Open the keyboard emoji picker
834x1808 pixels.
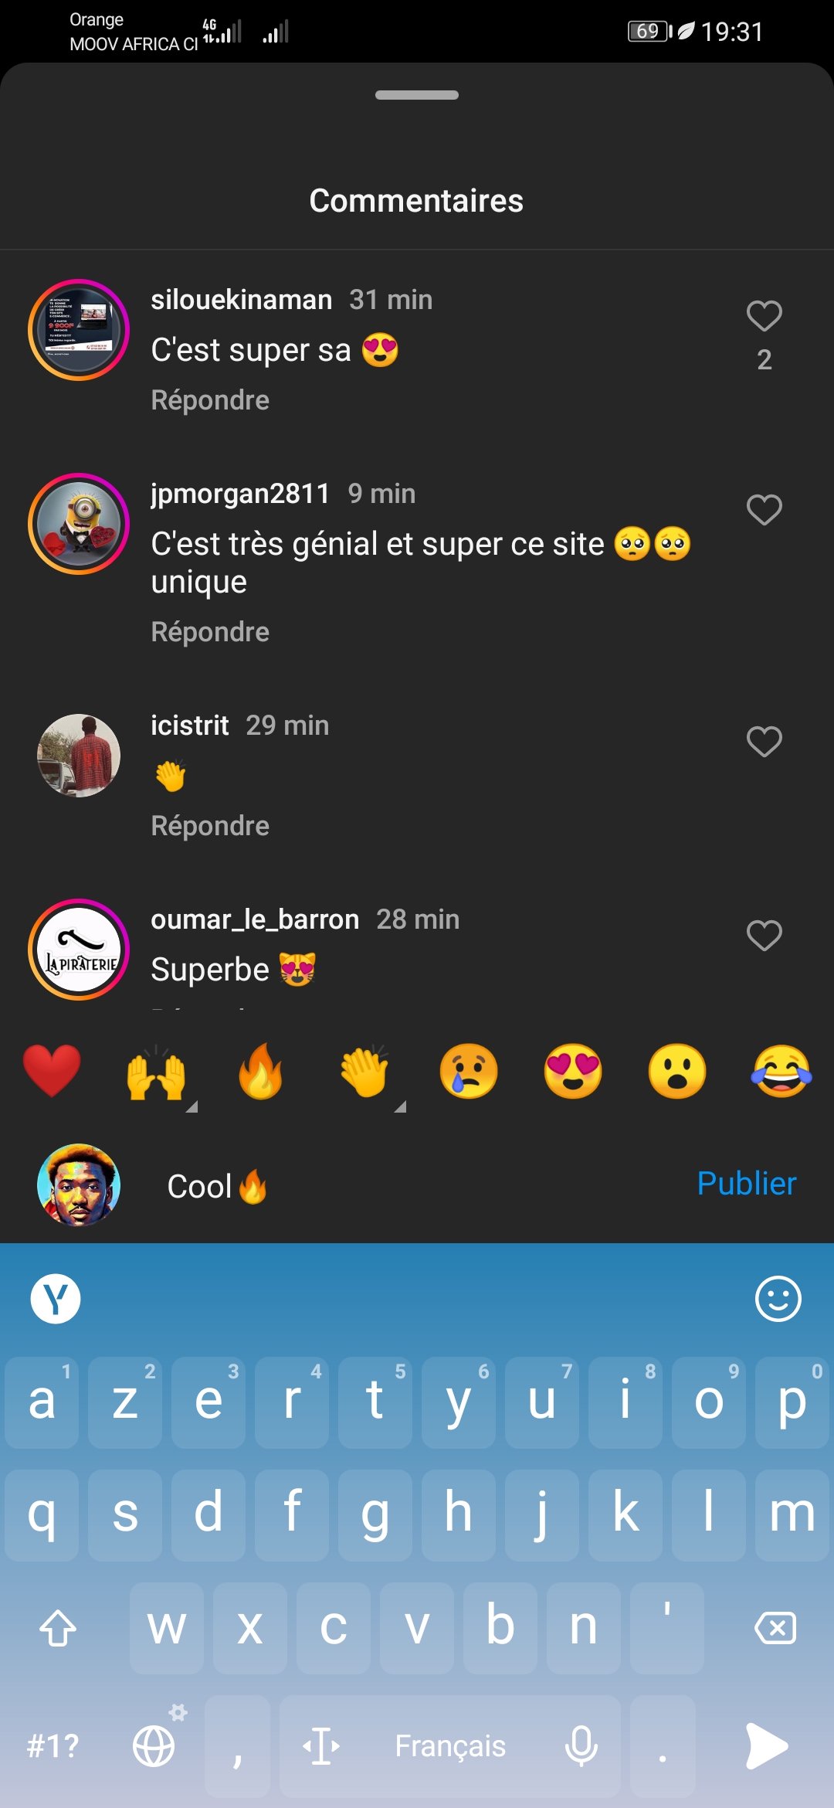pyautogui.click(x=778, y=1299)
